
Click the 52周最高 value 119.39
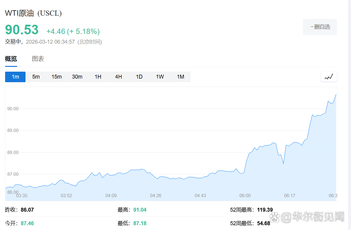265,210
